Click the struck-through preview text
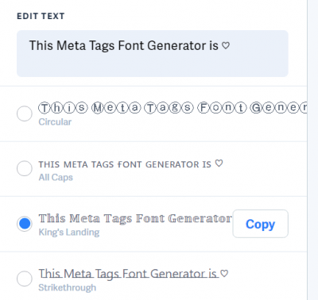Viewport: 318px width, 300px height. click(x=134, y=274)
